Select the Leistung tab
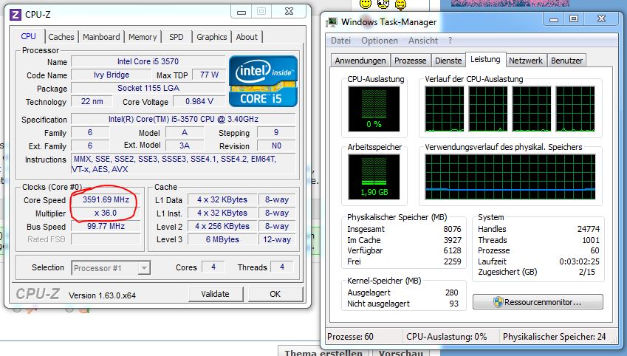Image resolution: width=627 pixels, height=356 pixels. pyautogui.click(x=485, y=59)
